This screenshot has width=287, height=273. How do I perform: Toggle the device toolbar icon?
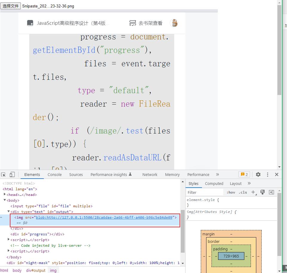[x=12, y=175]
